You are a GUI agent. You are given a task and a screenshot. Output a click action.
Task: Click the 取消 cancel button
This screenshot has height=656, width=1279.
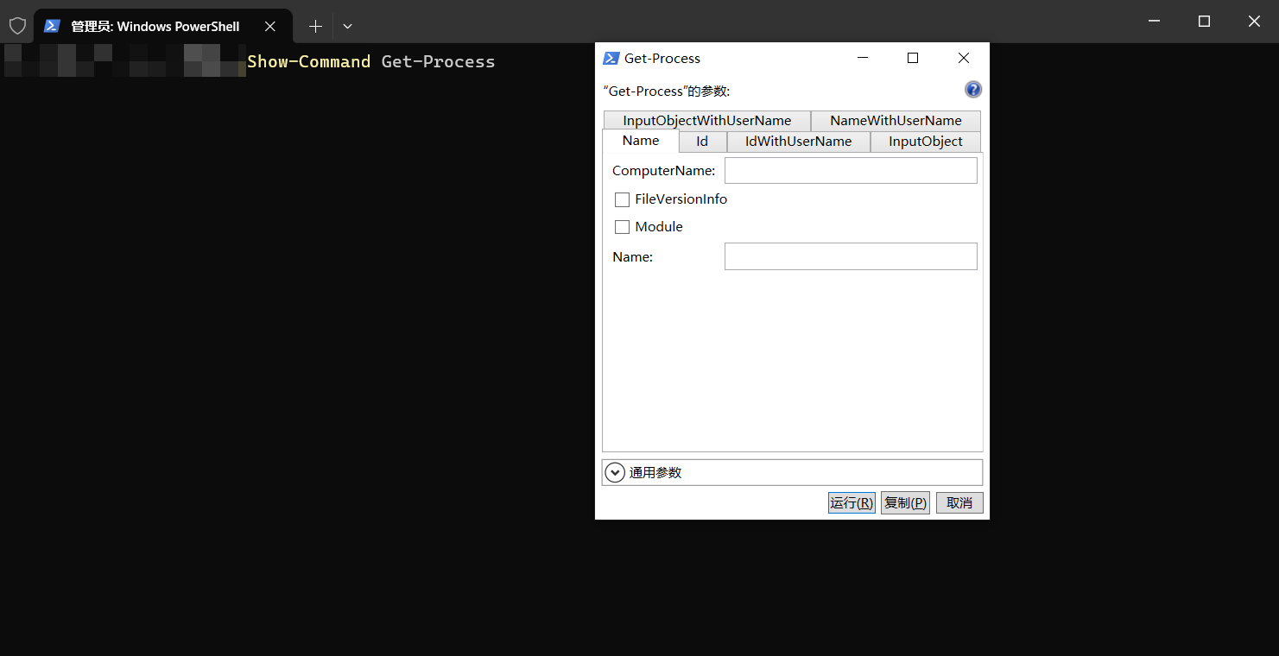click(959, 502)
